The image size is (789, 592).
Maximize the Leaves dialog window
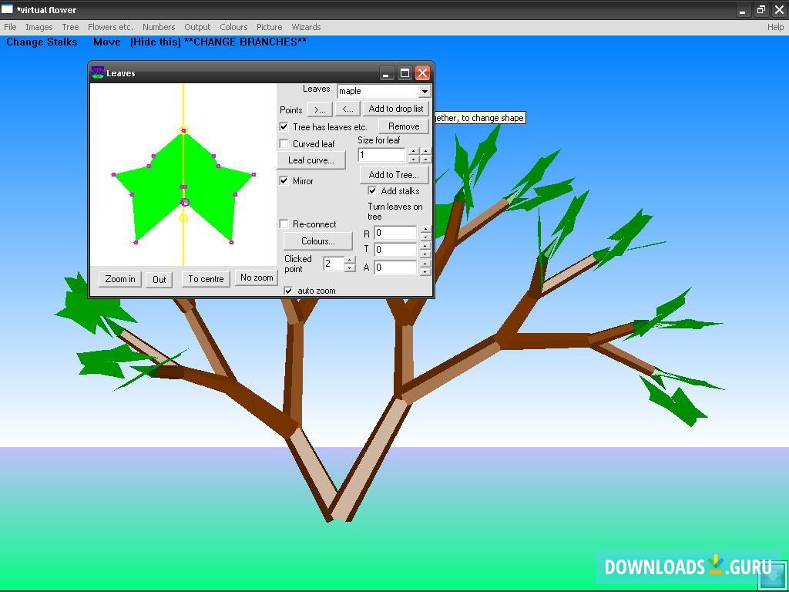[x=405, y=73]
